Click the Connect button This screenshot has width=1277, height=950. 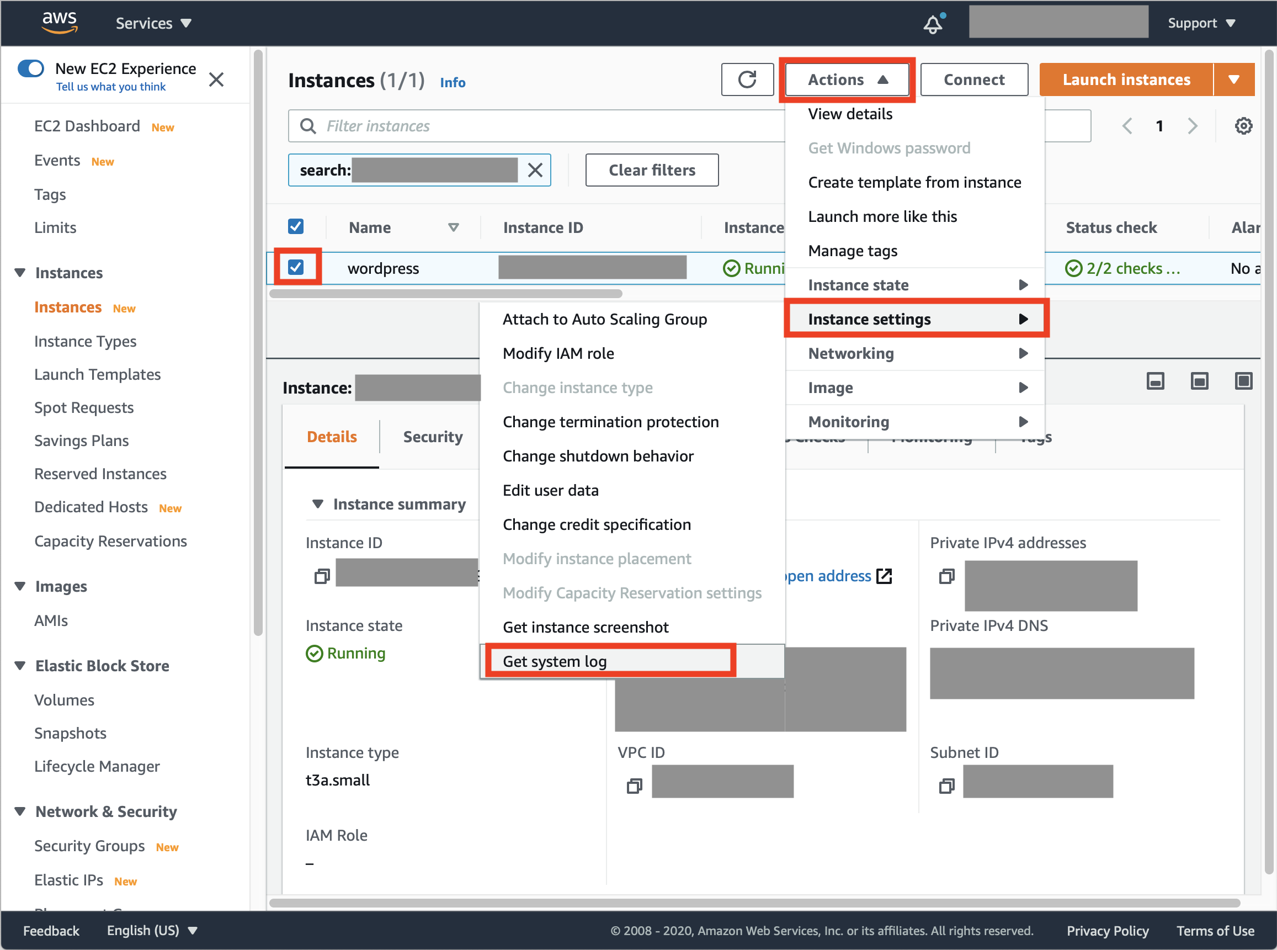pos(974,79)
